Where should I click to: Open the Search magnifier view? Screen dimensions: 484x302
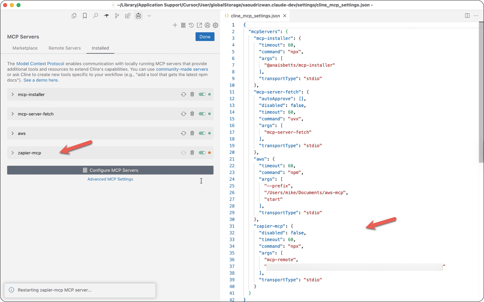click(96, 16)
